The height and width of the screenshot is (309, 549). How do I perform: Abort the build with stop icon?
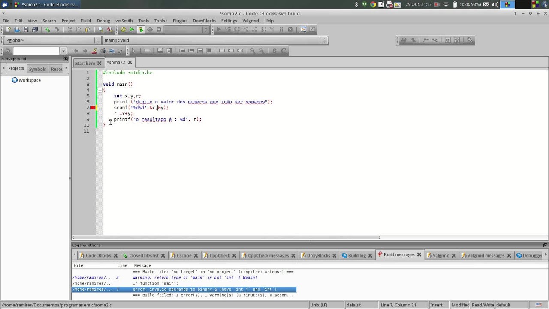click(159, 30)
